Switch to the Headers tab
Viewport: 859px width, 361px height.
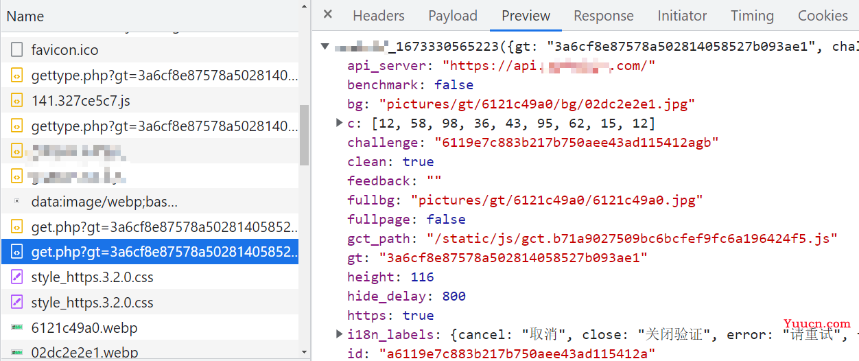point(378,16)
